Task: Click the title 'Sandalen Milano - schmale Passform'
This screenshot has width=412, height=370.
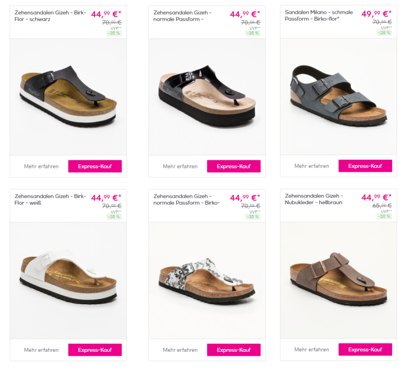Action: [319, 15]
